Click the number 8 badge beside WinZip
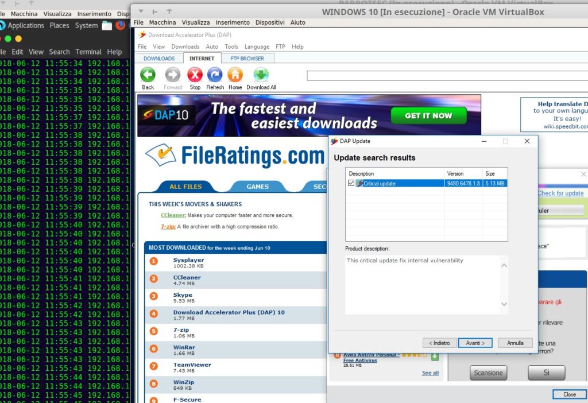588x403 pixels. (154, 384)
